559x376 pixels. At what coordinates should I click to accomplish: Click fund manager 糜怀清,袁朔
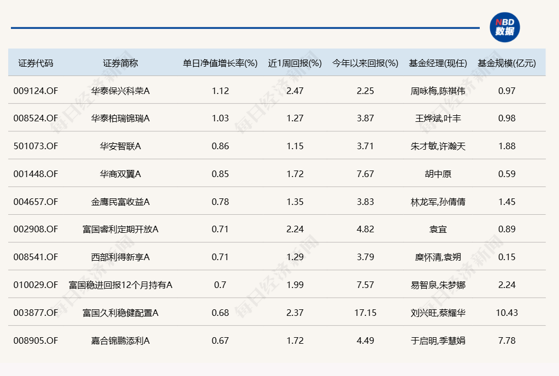(x=438, y=257)
